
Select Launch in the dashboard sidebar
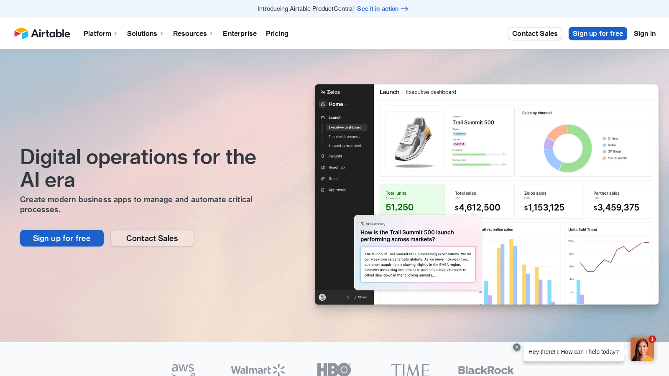pyautogui.click(x=335, y=117)
